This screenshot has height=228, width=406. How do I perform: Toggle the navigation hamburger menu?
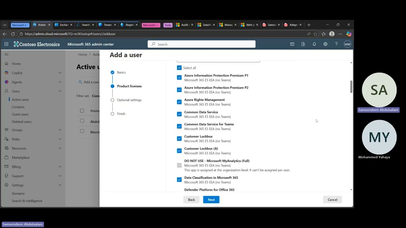coord(6,54)
